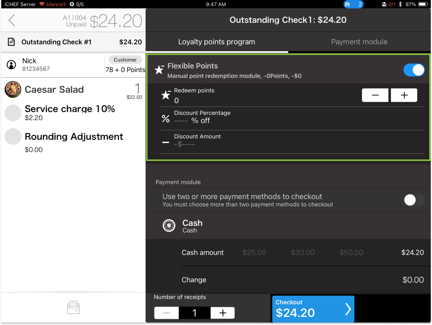432x325 pixels.
Task: Tap the back arrow icon
Action: 12,20
